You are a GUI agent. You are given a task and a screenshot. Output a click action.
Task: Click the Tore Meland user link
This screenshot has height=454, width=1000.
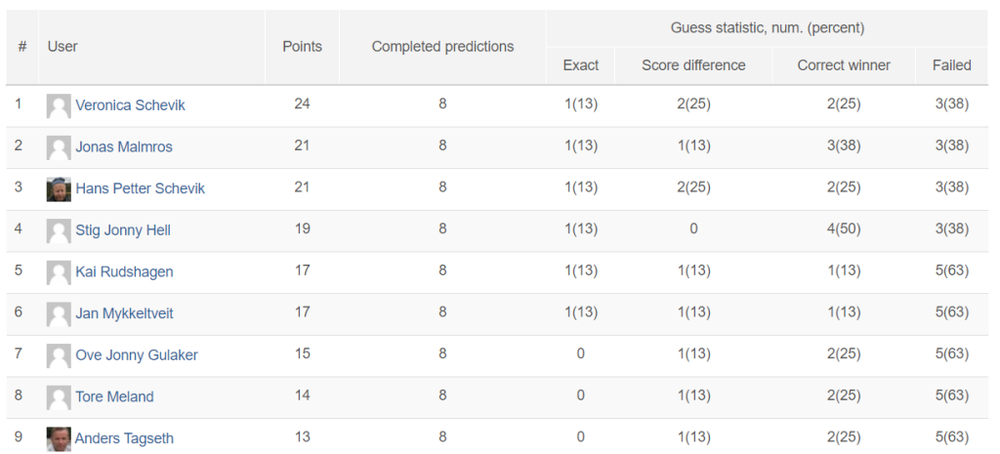(115, 396)
